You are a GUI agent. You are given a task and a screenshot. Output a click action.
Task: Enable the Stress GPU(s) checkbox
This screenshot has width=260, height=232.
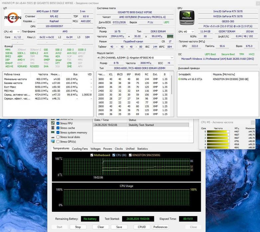pos(58,141)
